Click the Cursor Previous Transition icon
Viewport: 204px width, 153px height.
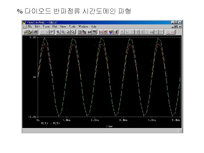(x=161, y=32)
